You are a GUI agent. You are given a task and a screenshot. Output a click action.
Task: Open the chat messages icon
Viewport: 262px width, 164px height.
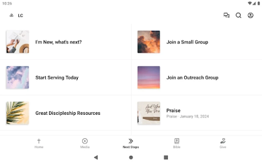226,16
